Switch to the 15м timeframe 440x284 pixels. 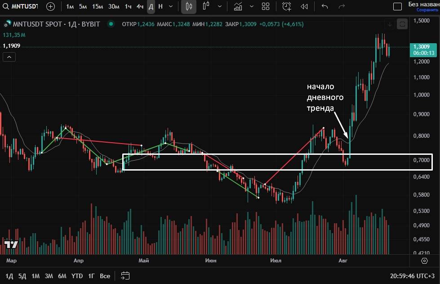point(97,7)
